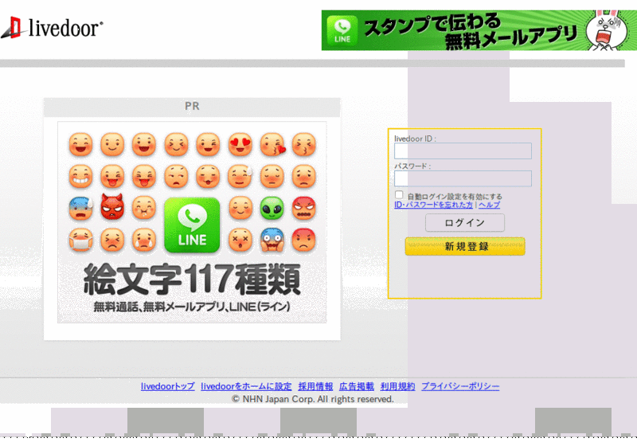The width and height of the screenshot is (637, 446).
Task: Click the yellow 新規登録 button
Action: click(x=465, y=246)
